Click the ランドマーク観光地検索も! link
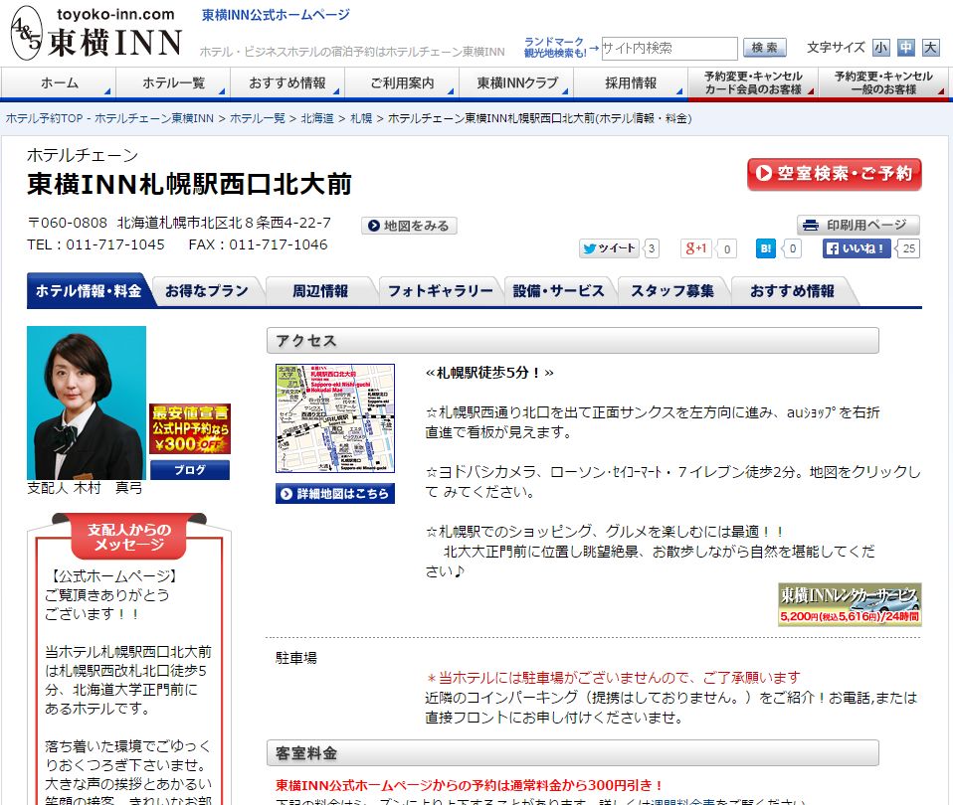This screenshot has height=805, width=953. tap(555, 48)
